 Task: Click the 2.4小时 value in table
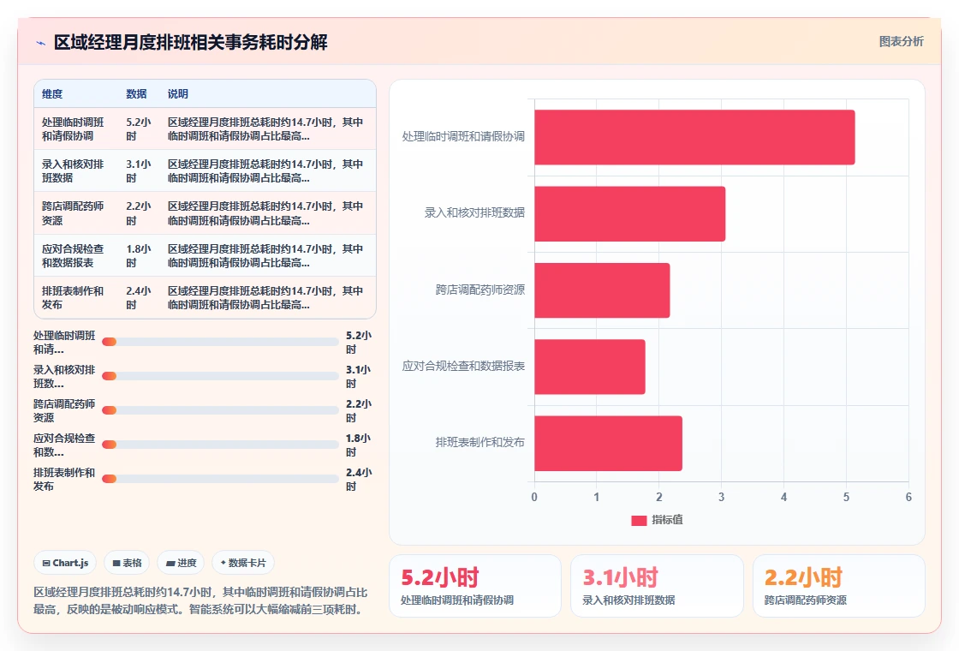click(139, 297)
